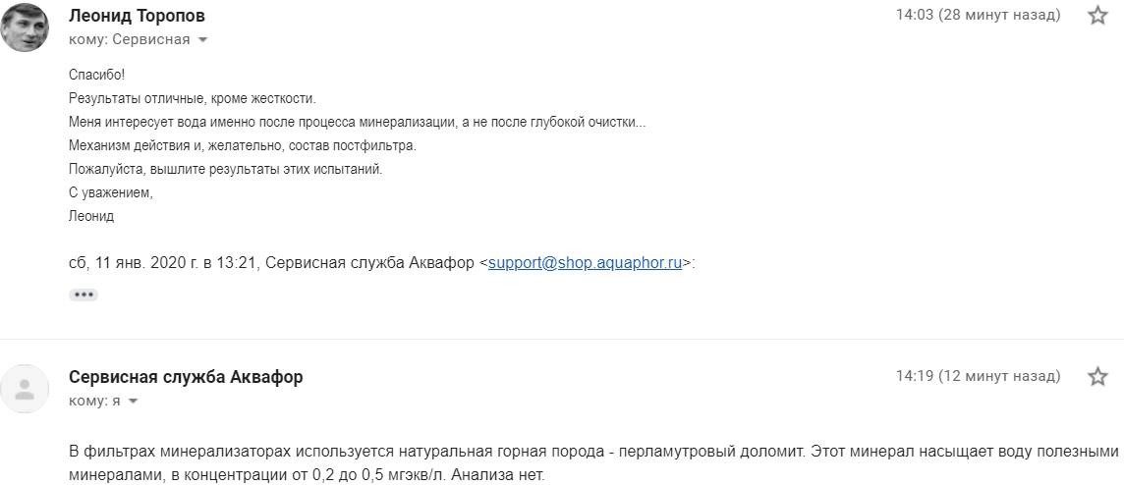1124x485 pixels.
Task: Expand recipient details arrow beside "кому: Сервисная"
Action: (203, 40)
